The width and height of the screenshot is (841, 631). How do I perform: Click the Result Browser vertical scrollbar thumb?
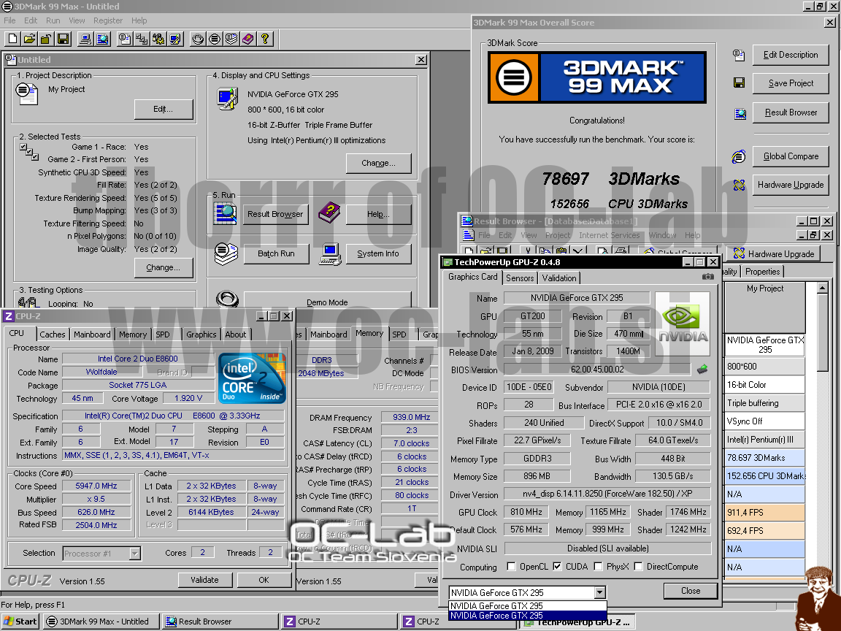point(822,332)
